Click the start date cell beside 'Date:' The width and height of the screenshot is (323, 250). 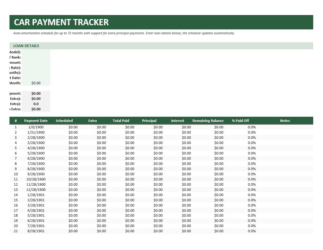(x=36, y=78)
